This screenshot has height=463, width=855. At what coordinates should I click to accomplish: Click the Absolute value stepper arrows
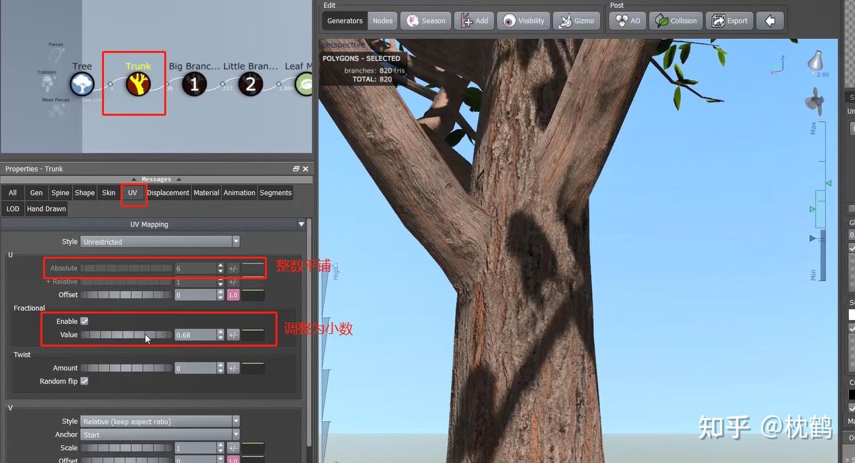tap(221, 269)
